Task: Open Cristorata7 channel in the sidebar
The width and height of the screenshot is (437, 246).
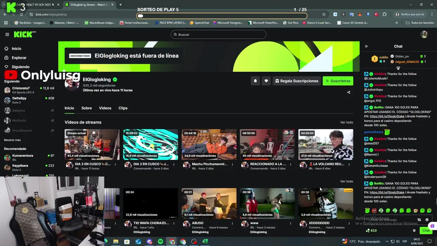Action: [x=29, y=90]
